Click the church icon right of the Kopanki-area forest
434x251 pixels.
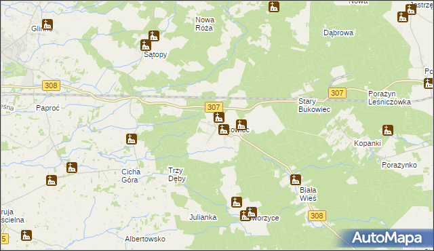pos(388,130)
